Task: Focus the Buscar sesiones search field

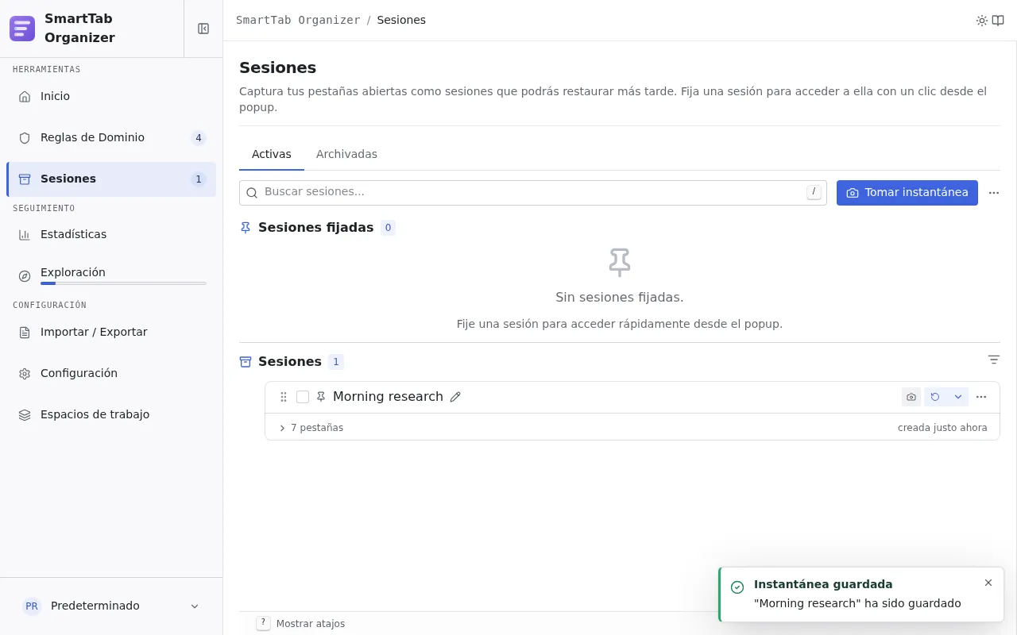Action: (x=533, y=193)
